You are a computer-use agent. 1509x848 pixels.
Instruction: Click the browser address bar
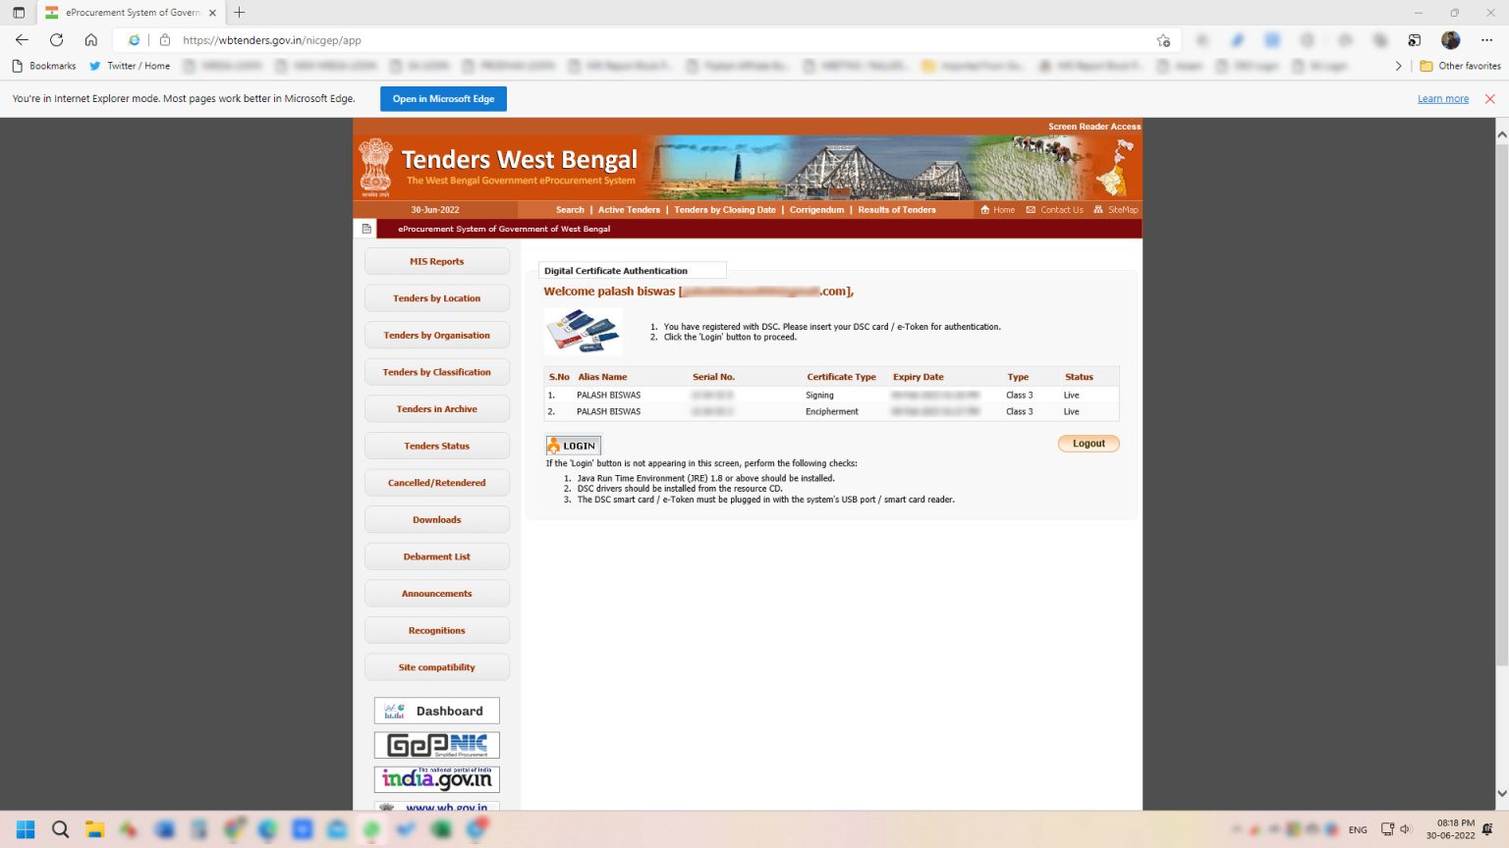[x=648, y=40]
